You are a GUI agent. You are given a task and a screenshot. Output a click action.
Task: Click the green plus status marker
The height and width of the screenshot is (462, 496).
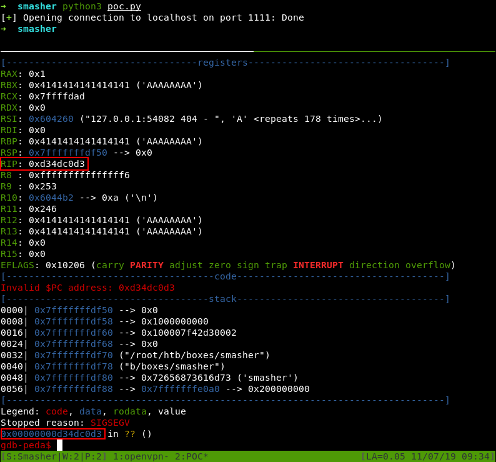[6, 18]
